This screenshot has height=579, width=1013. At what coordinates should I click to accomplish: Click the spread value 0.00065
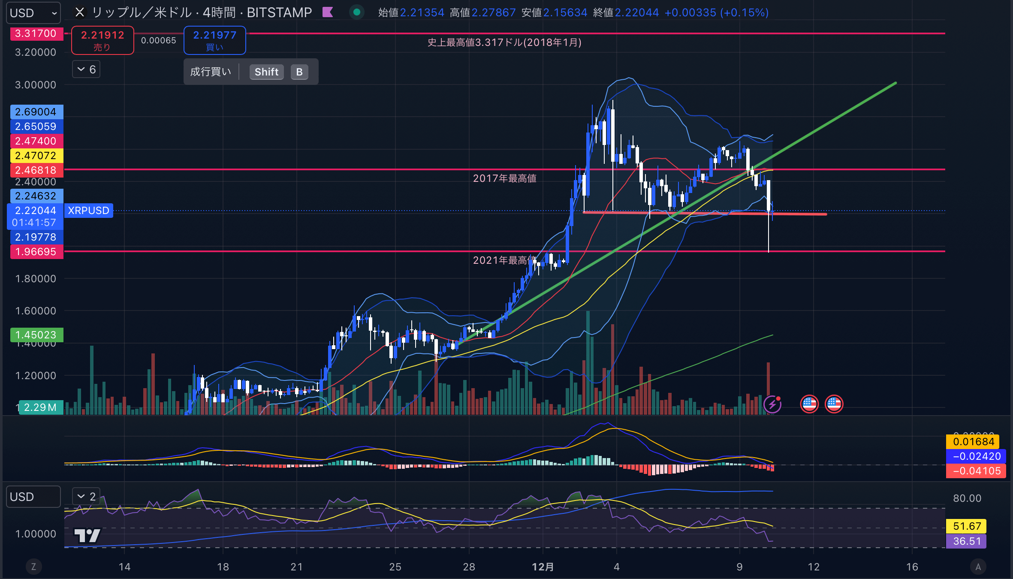159,40
